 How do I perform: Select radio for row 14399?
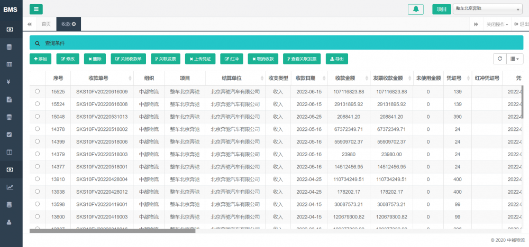click(38, 141)
